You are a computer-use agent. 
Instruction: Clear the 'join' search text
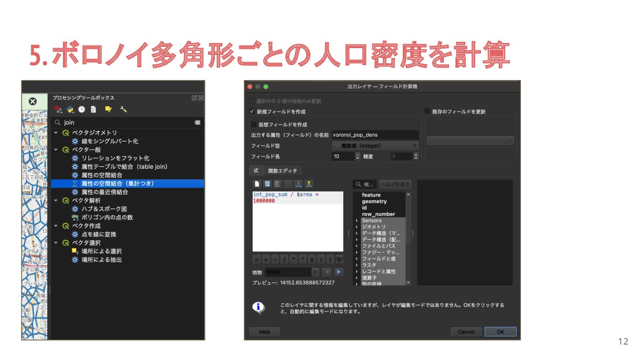(x=197, y=123)
